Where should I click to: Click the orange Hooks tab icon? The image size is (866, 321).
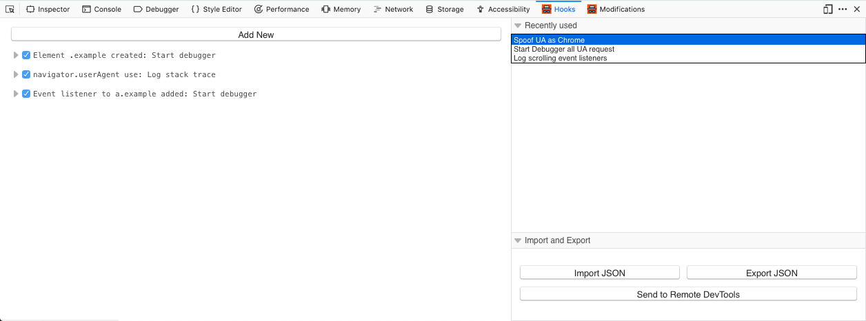pos(546,9)
